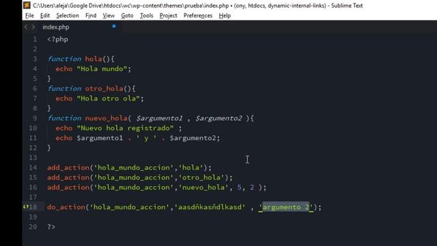437x246 pixels.
Task: Open the Project menu
Action: click(x=169, y=16)
